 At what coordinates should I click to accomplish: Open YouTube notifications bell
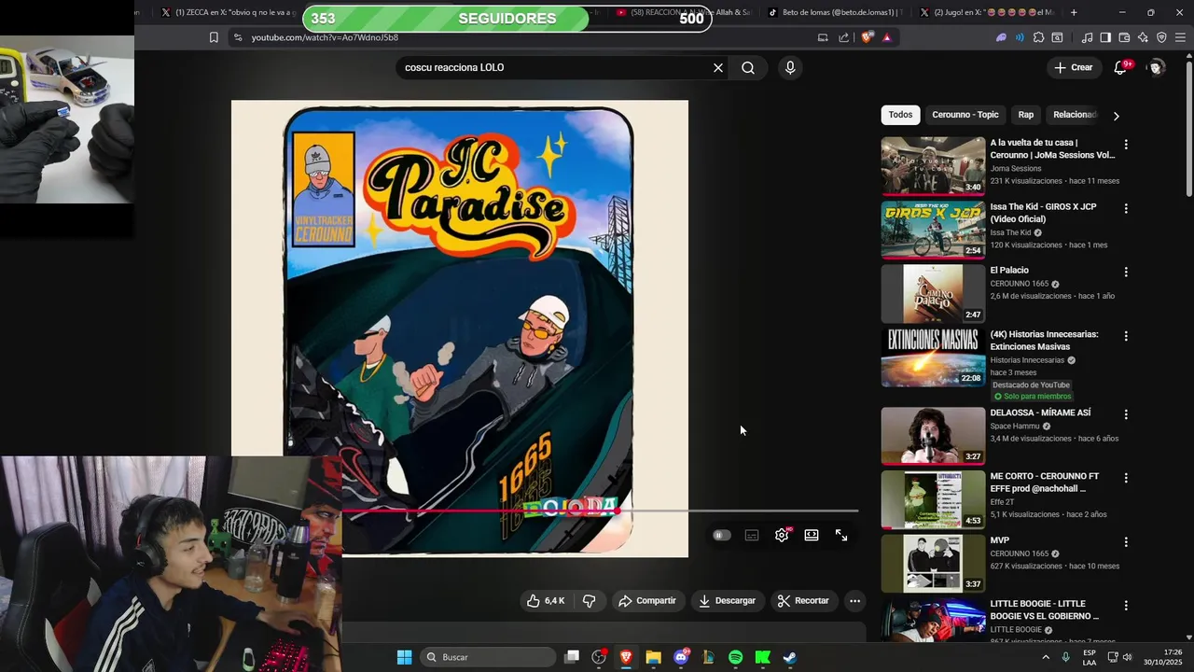pos(1121,67)
